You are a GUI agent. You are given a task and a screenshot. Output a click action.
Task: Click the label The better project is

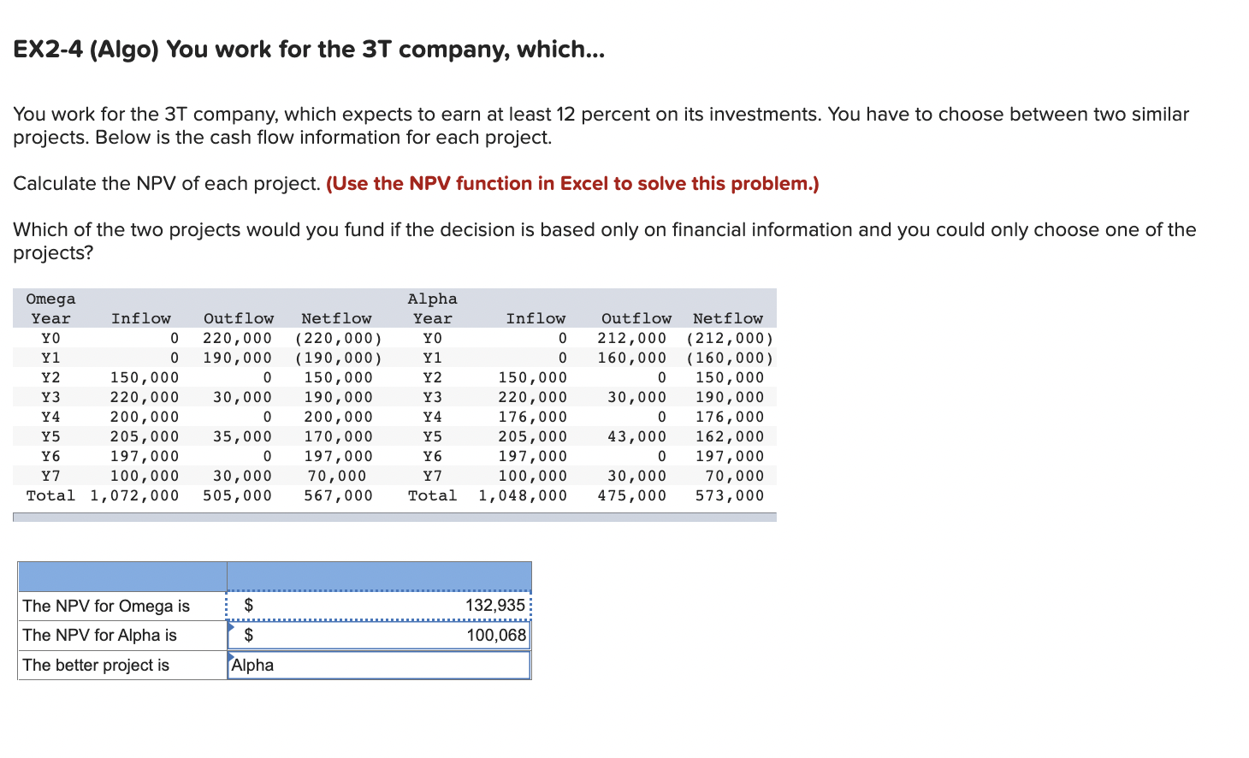[97, 665]
